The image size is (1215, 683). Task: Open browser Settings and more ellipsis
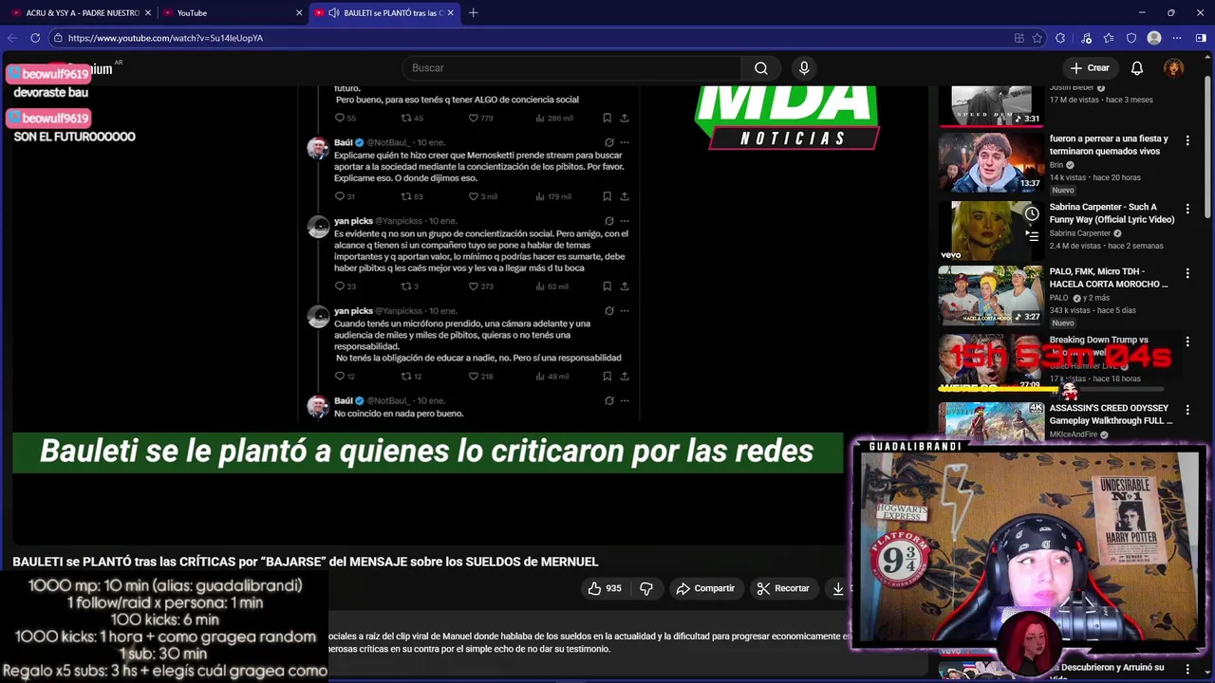click(x=1177, y=38)
